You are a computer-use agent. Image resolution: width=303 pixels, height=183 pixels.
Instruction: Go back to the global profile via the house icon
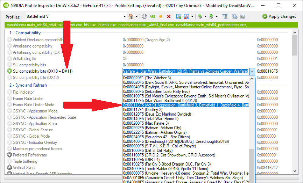coord(131,16)
